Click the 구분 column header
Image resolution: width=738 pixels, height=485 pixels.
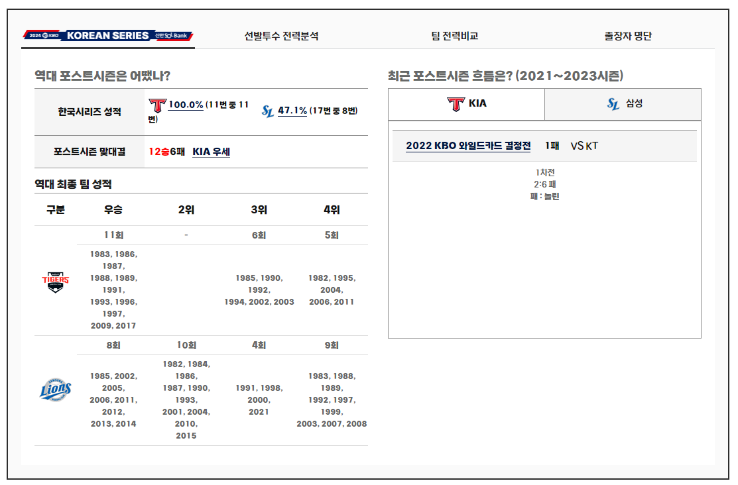(x=56, y=210)
